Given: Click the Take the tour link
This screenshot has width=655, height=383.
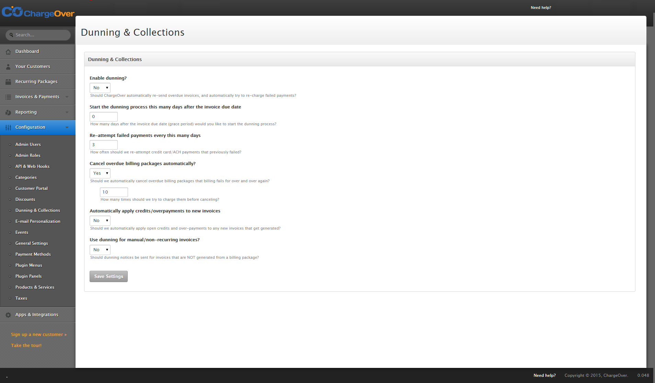Looking at the screenshot, I should click(x=26, y=346).
